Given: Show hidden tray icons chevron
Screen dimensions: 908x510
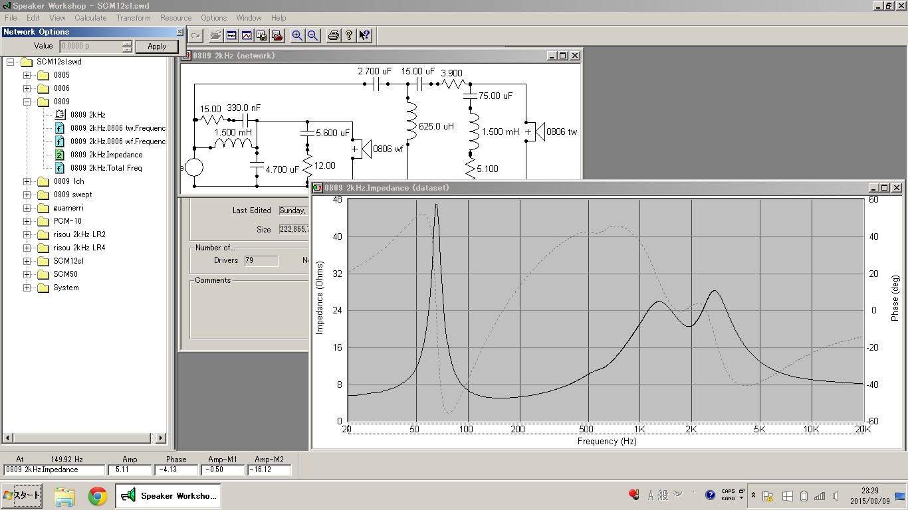Looking at the screenshot, I should coord(752,495).
